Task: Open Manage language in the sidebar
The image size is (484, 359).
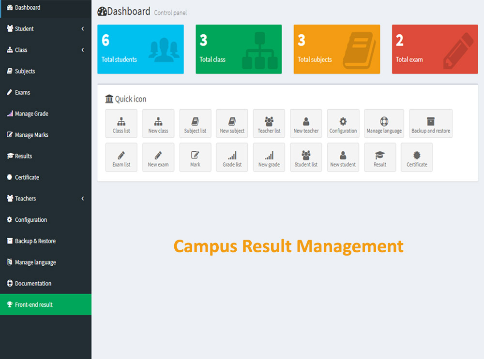Action: click(x=45, y=262)
